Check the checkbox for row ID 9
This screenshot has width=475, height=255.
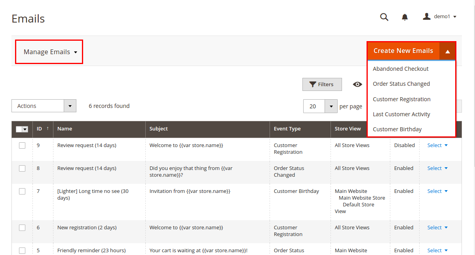(x=22, y=145)
